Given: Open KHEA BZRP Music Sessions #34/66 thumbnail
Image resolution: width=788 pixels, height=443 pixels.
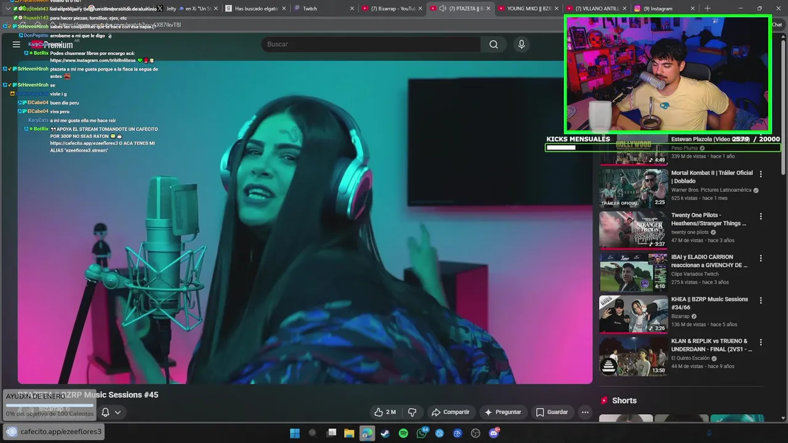Looking at the screenshot, I should [633, 314].
